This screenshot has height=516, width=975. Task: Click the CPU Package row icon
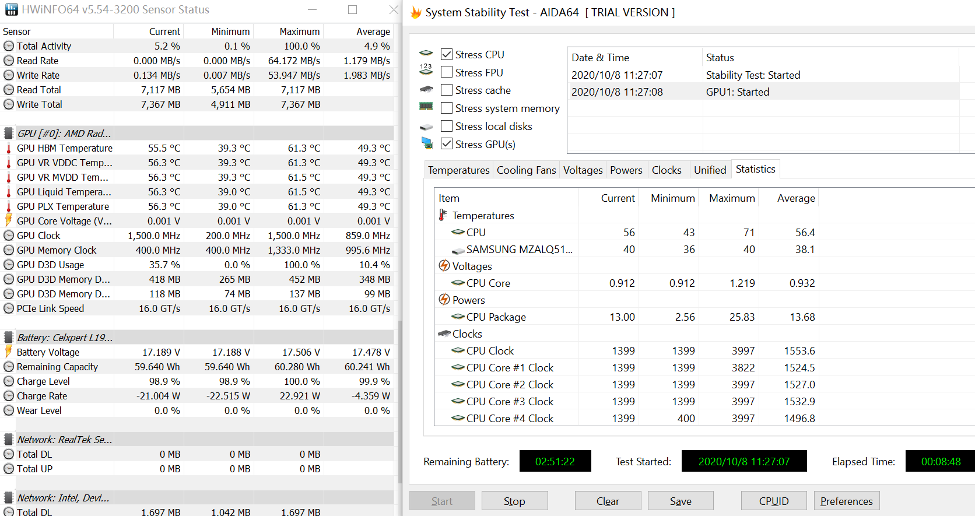[458, 317]
